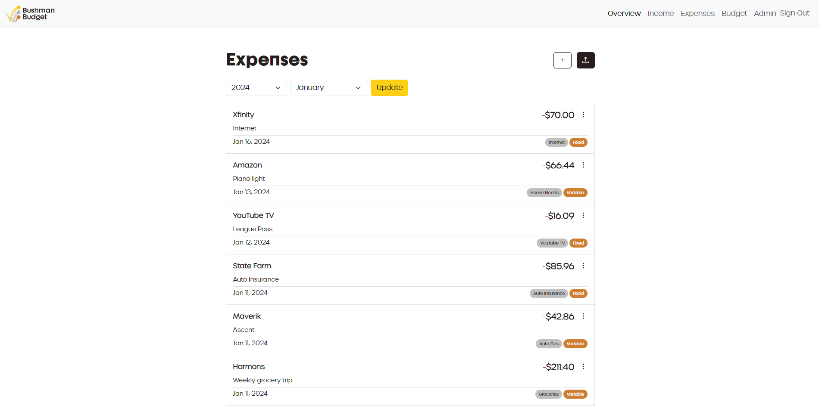Open the Xfinity expense options menu

coord(584,115)
